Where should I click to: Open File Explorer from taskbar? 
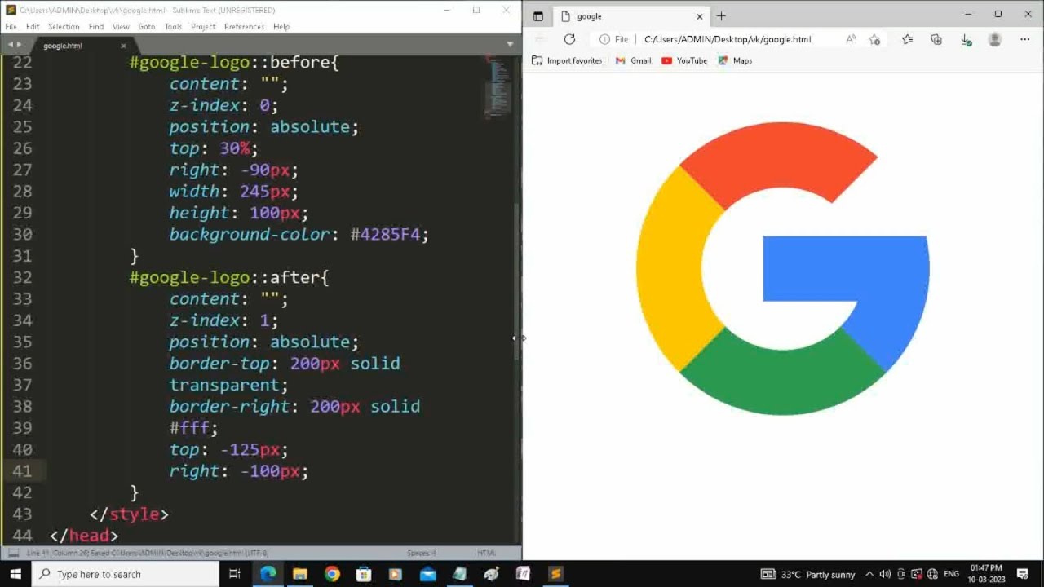300,574
